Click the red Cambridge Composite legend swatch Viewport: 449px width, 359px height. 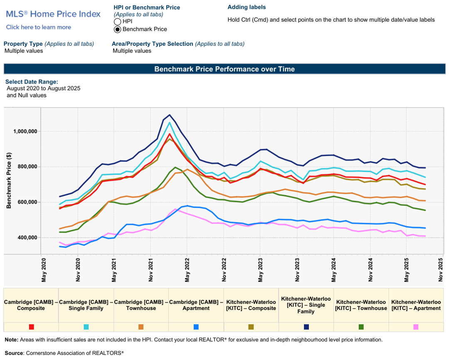coord(31,327)
